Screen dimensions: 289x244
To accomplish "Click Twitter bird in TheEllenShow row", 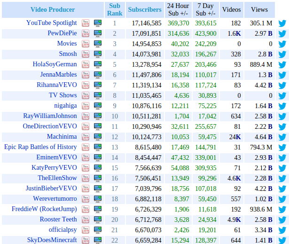I will (282, 178).
